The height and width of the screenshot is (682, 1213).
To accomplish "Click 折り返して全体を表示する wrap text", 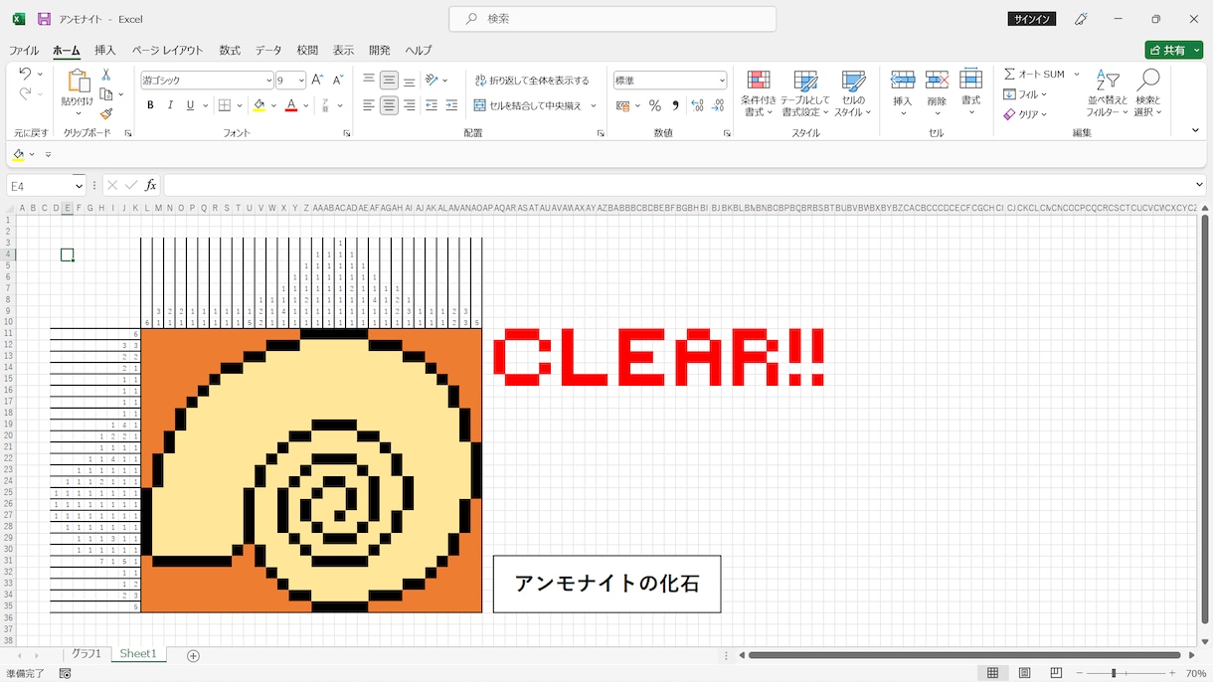I will click(531, 81).
